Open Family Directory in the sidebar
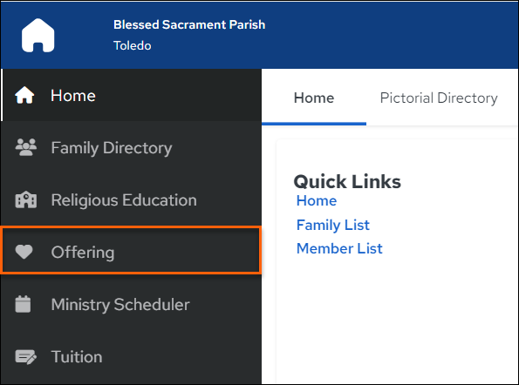The image size is (519, 385). 131,147
